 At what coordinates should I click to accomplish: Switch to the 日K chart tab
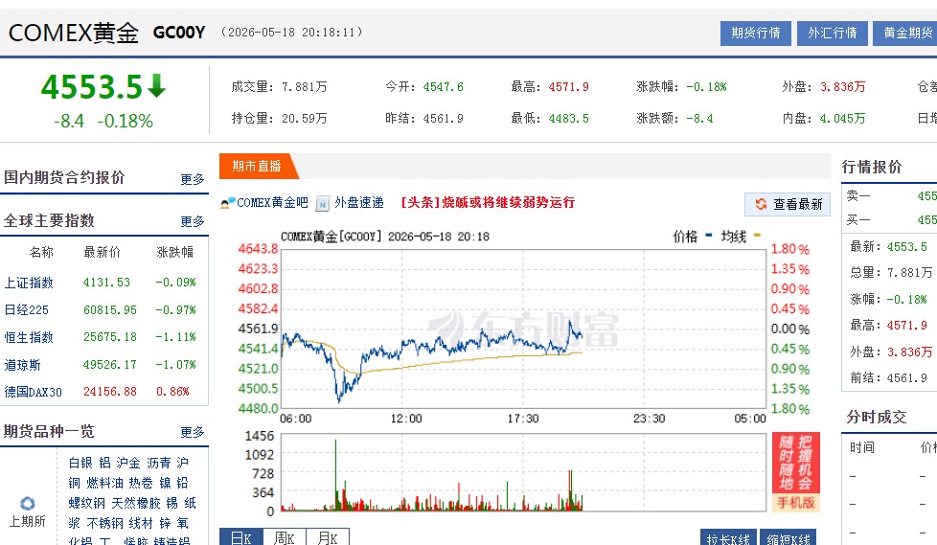(241, 538)
